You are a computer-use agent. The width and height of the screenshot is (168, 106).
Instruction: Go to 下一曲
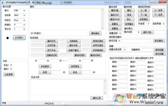[144, 15]
